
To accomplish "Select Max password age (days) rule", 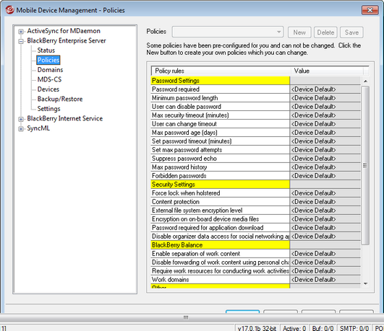I will point(220,133).
